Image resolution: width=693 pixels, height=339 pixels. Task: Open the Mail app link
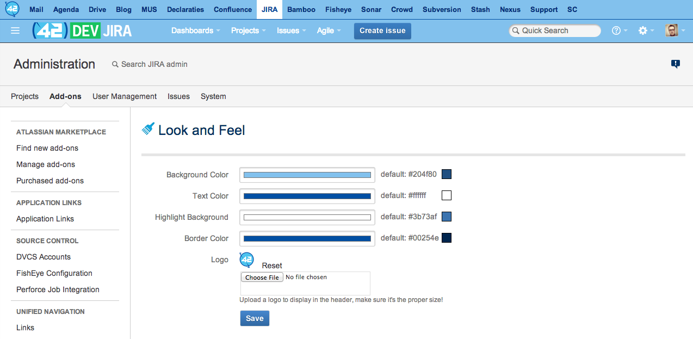pyautogui.click(x=36, y=10)
